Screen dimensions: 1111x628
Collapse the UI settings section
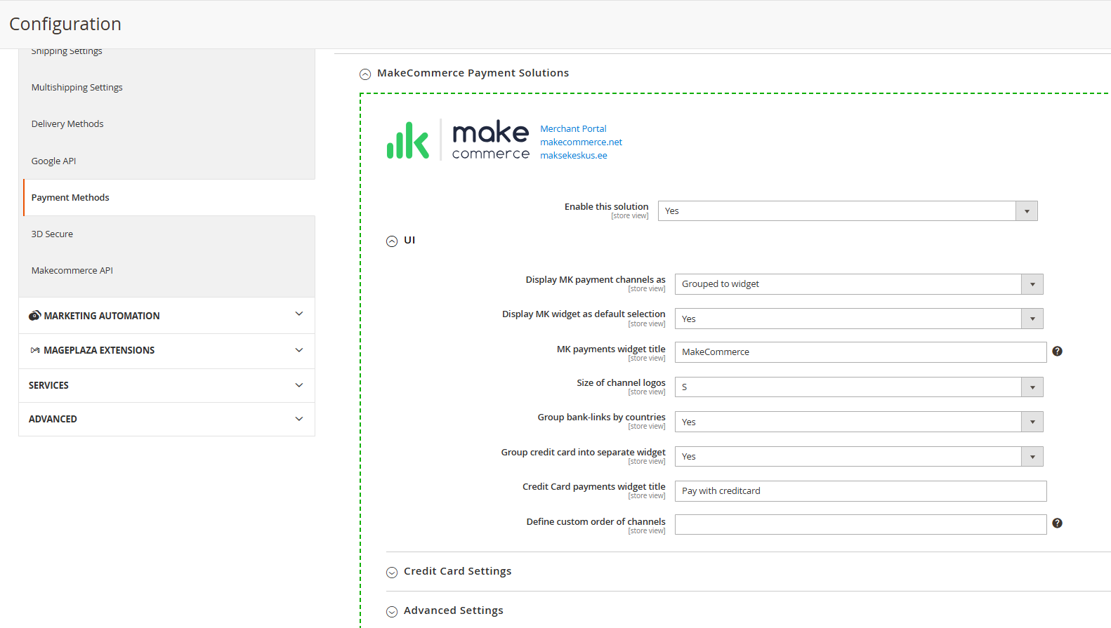[x=392, y=241]
